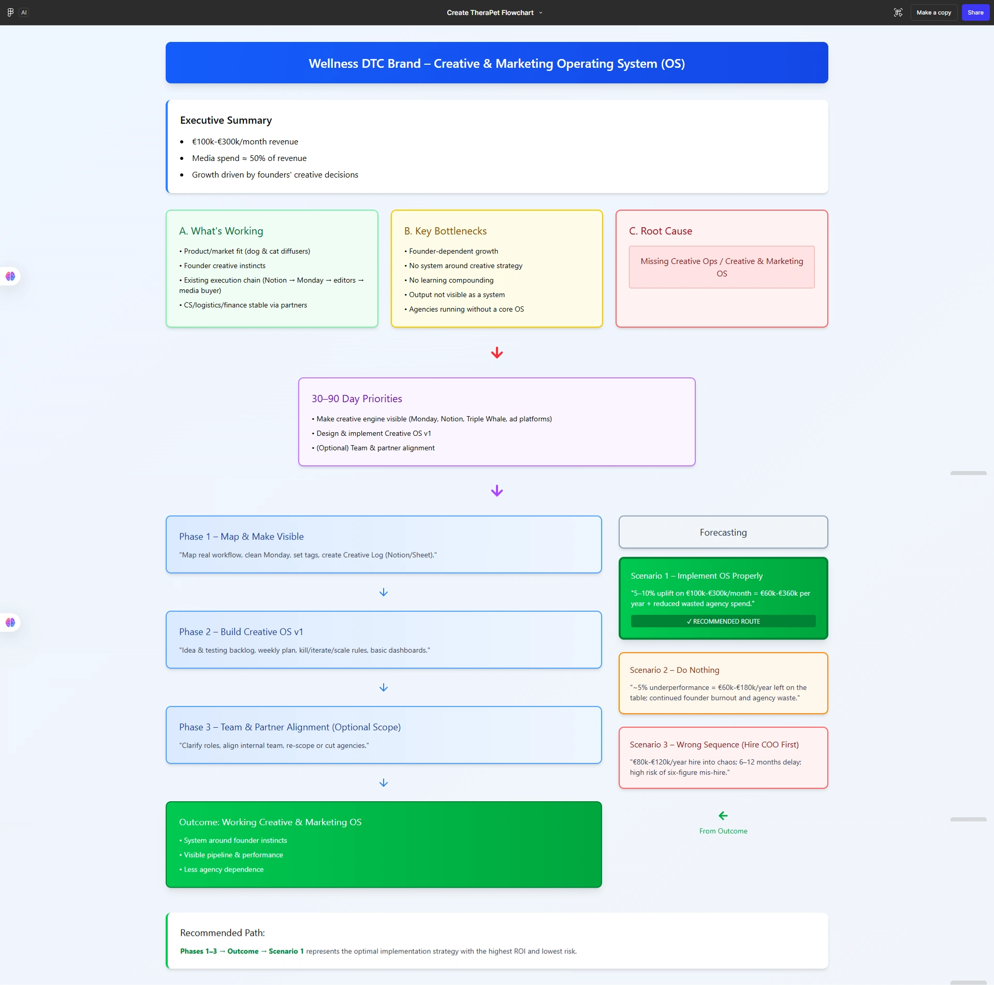Click the AI badge in the top bar

[24, 12]
